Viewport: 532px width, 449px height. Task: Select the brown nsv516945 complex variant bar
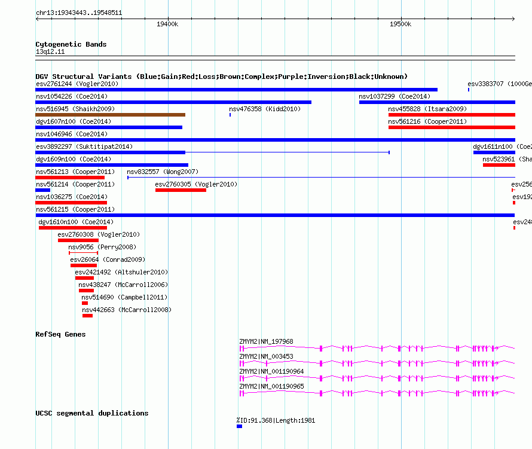110,115
